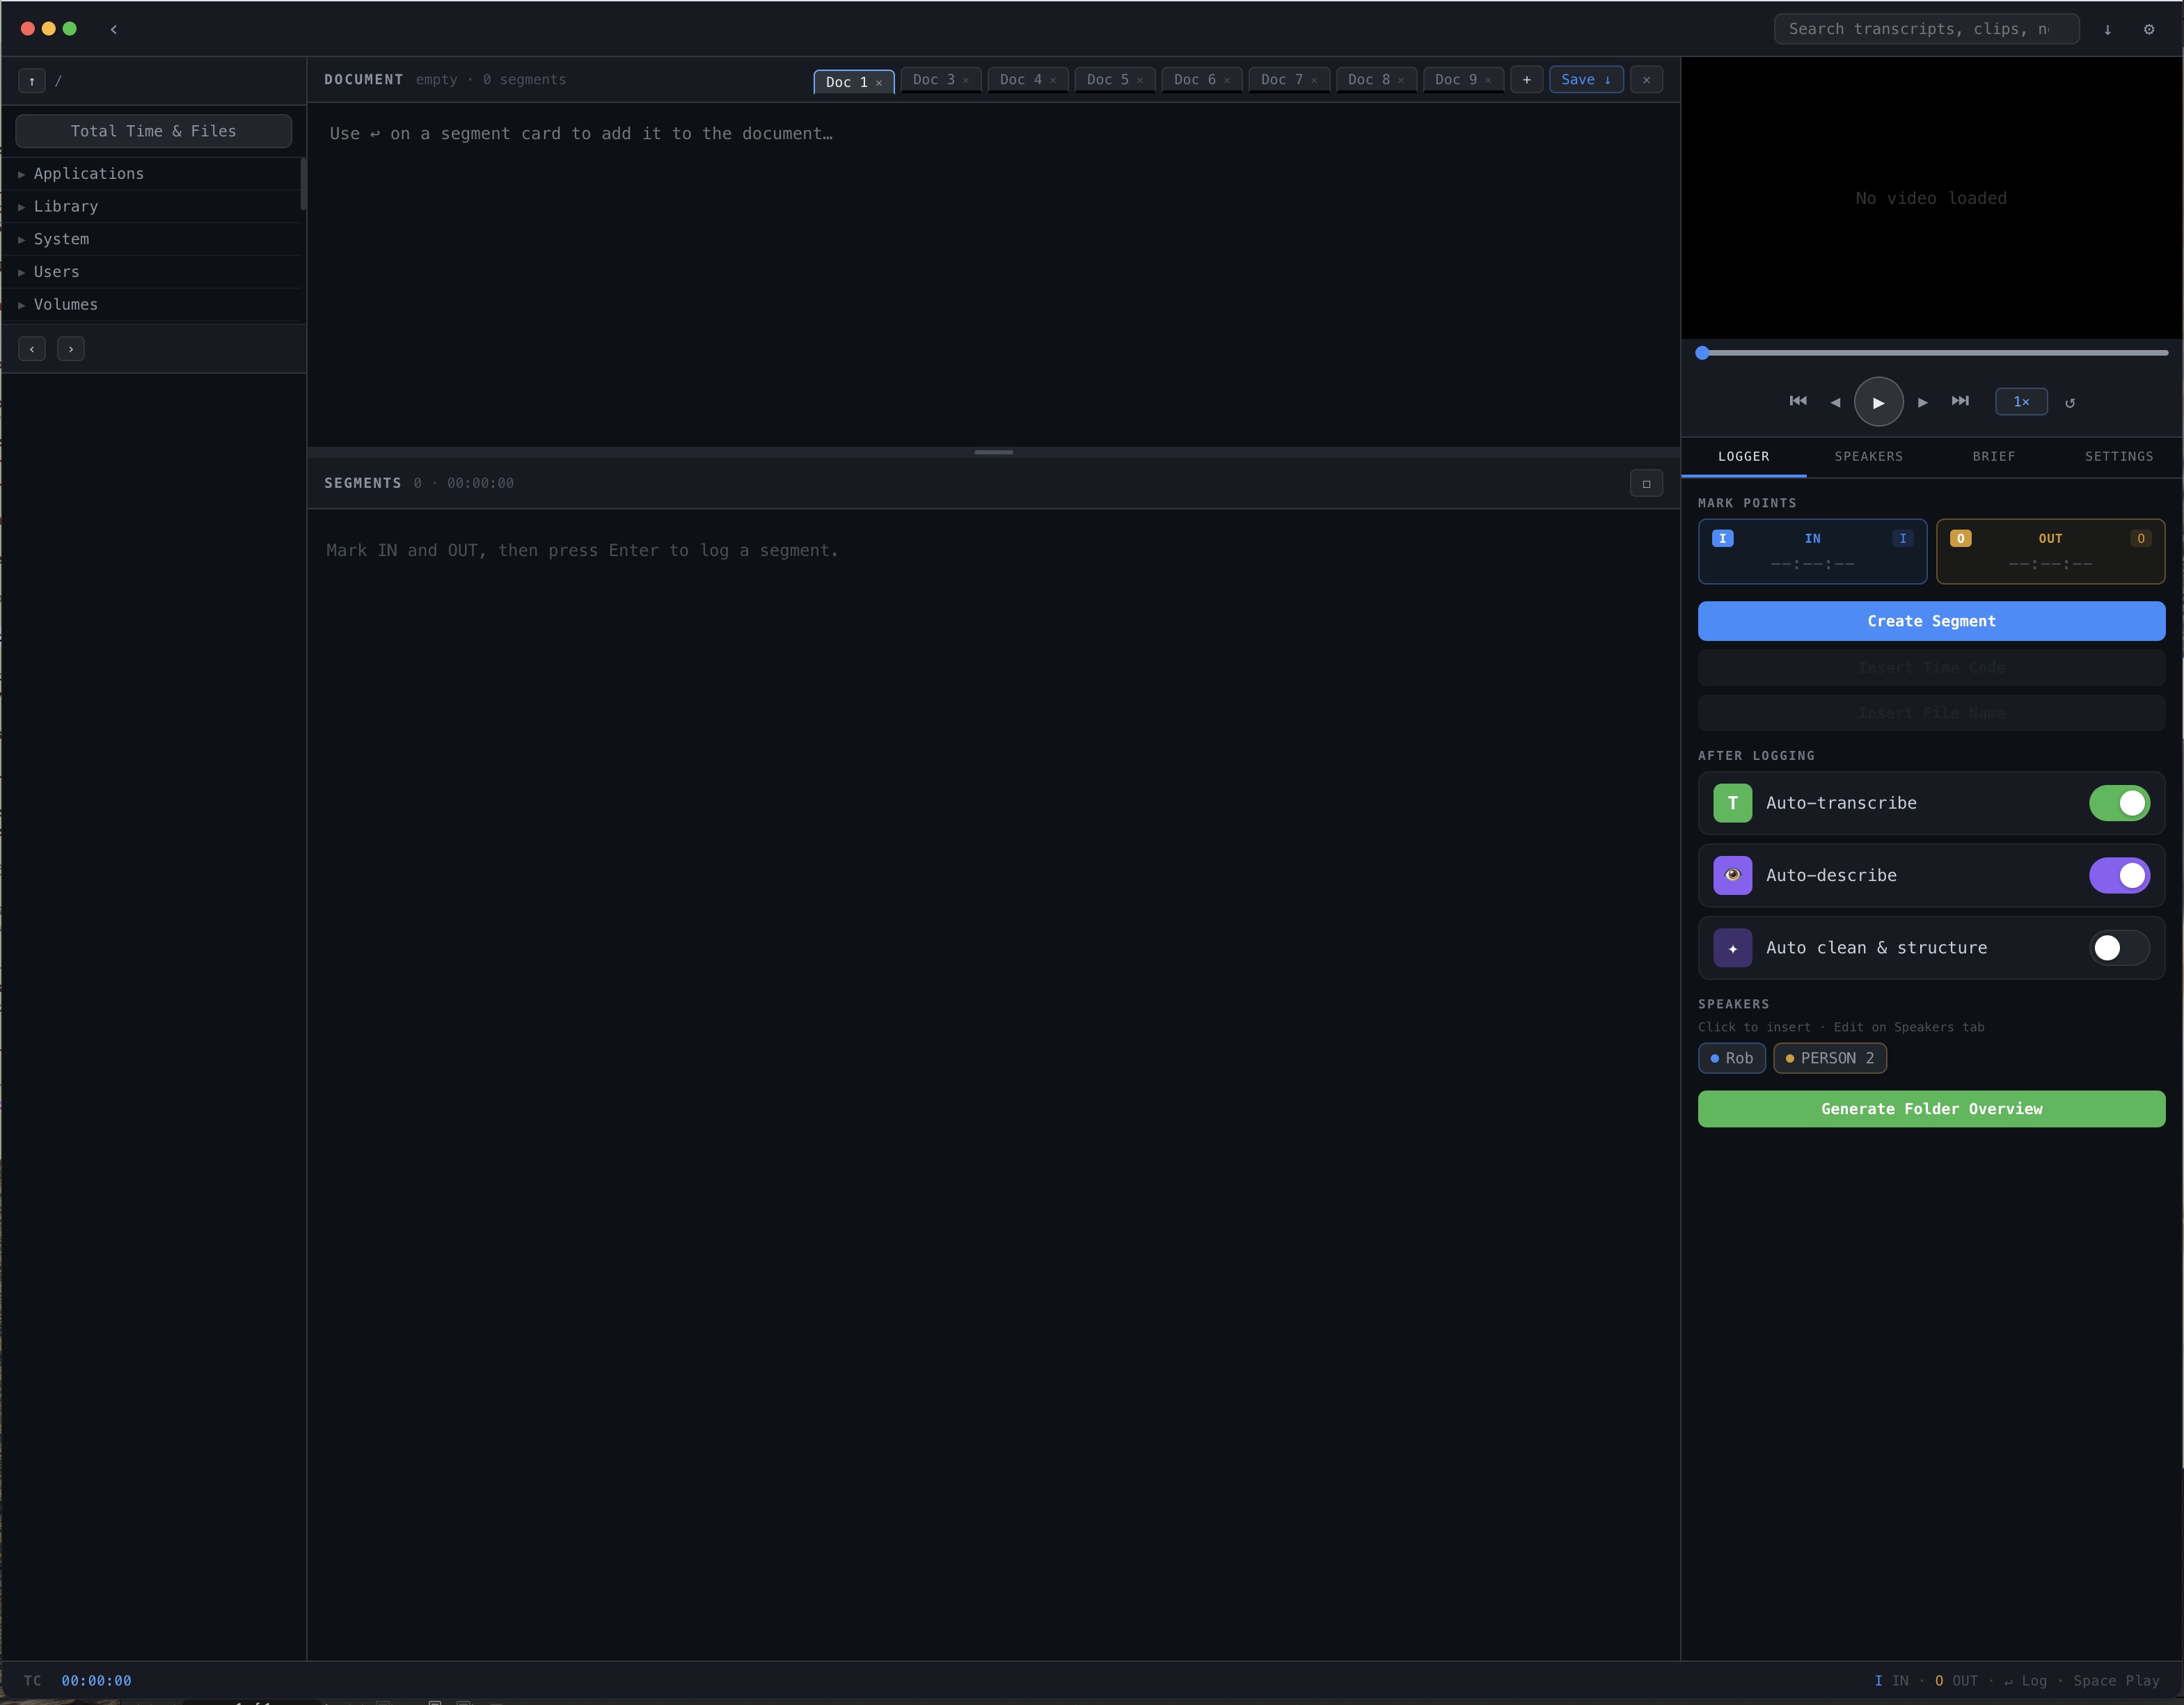Image resolution: width=2184 pixels, height=1705 pixels.
Task: Insert speaker PERSON 2
Action: coord(1830,1058)
